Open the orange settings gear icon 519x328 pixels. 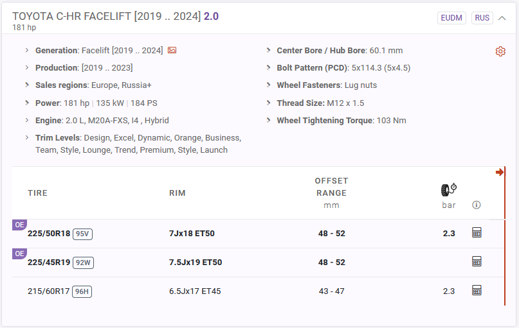click(x=500, y=51)
